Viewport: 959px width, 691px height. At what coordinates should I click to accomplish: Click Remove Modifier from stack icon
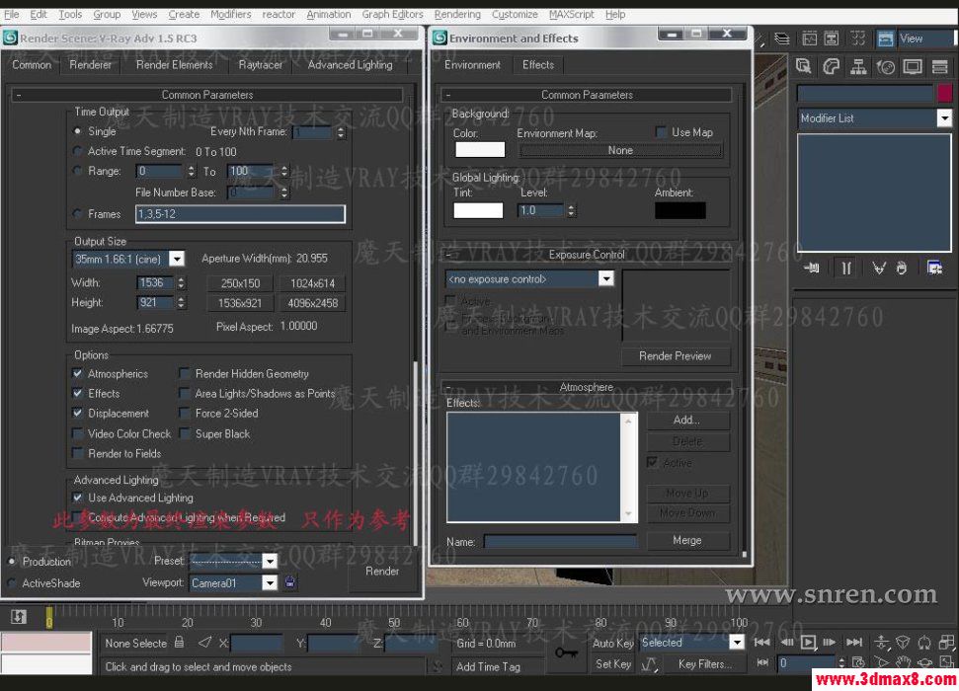[901, 268]
